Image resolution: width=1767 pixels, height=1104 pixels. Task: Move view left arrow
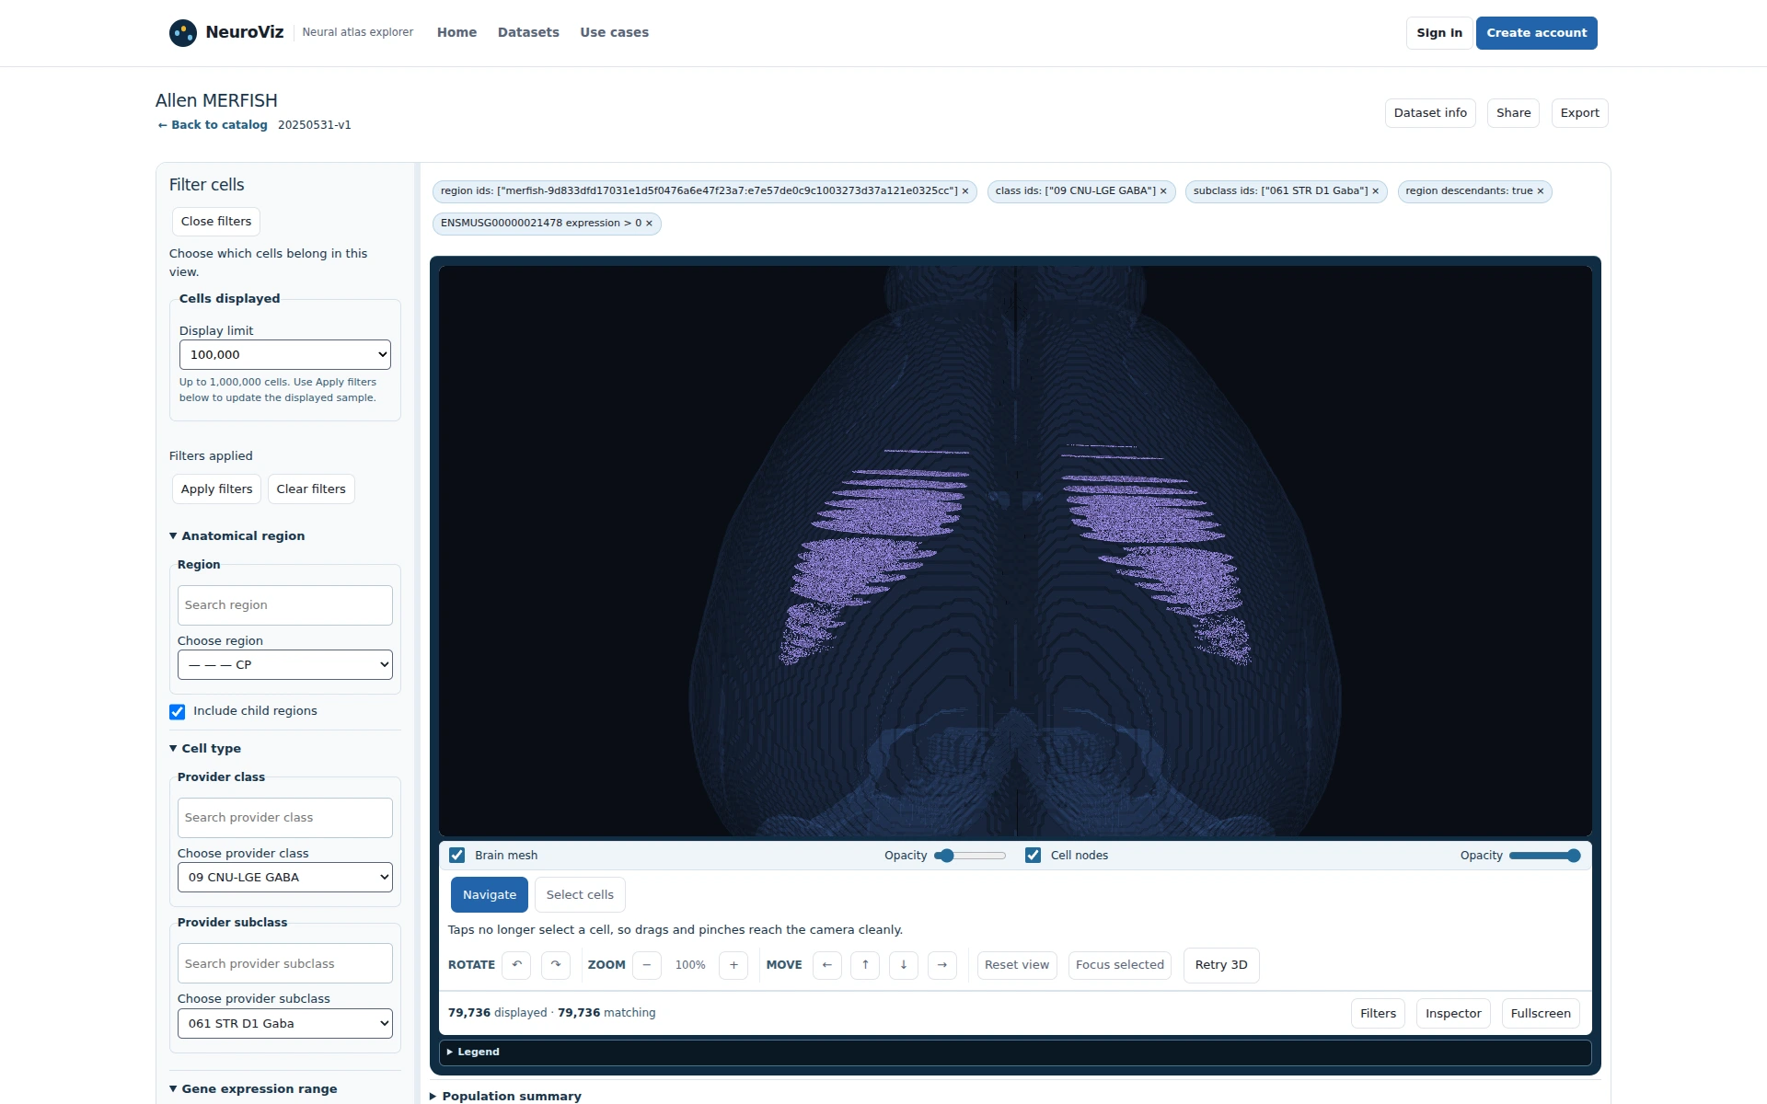coord(827,965)
